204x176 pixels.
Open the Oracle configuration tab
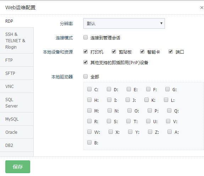[17, 132]
